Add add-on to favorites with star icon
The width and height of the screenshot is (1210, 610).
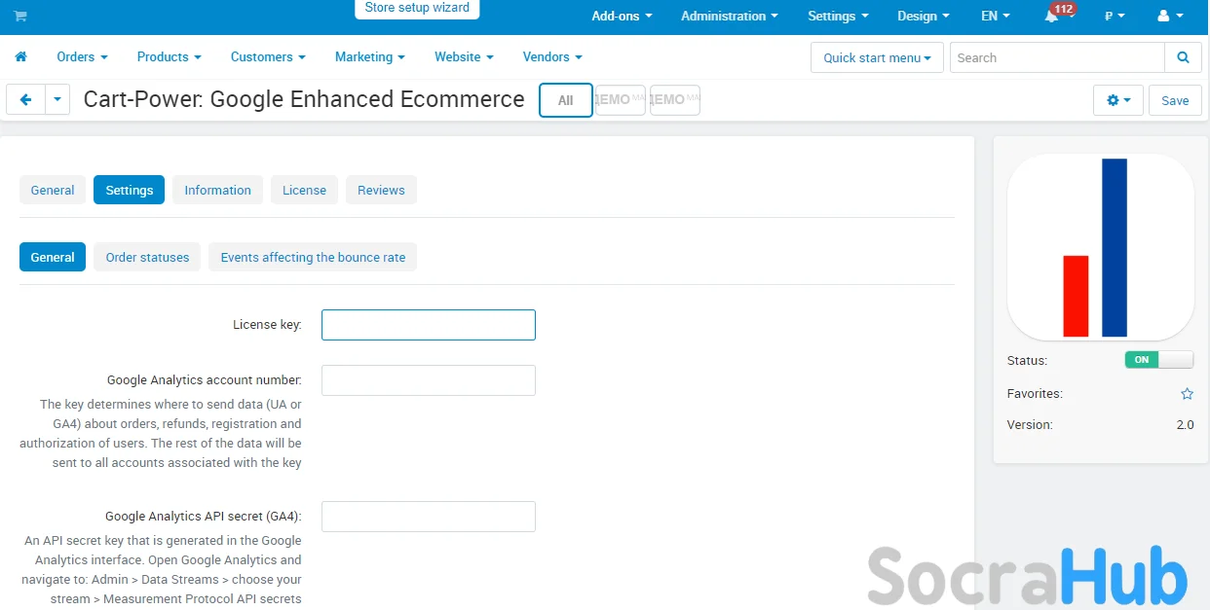1187,394
